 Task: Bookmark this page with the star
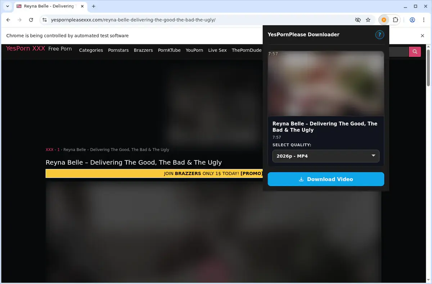pos(368,20)
